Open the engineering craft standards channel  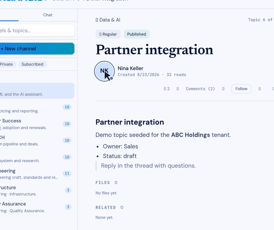pos(36,174)
